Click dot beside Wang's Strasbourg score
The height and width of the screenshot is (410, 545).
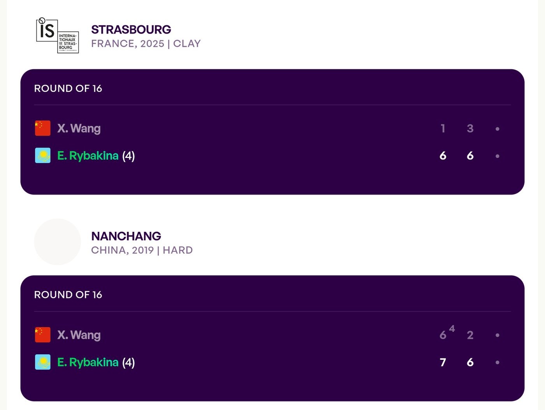point(497,129)
